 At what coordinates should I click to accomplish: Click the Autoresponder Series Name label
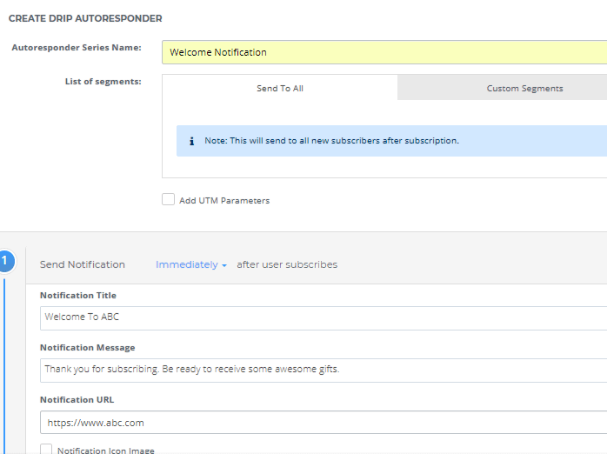coord(77,48)
